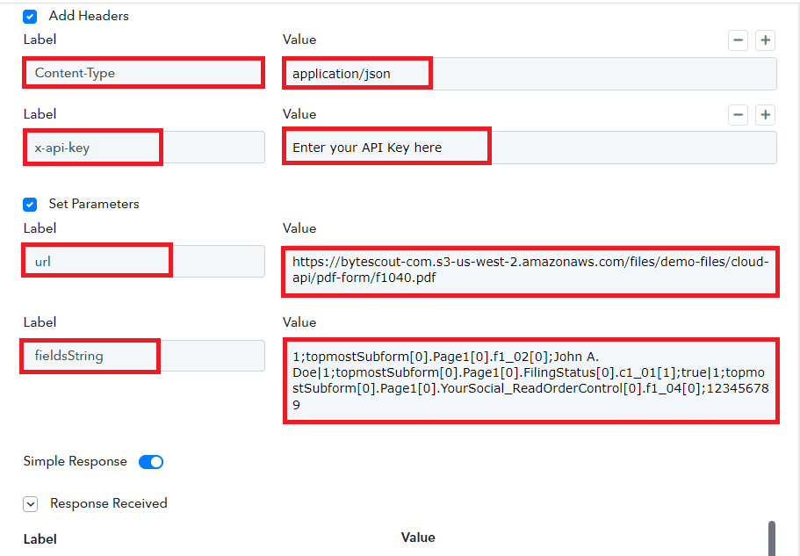This screenshot has width=800, height=556.
Task: Remove the x-api-key header row
Action: pos(738,114)
